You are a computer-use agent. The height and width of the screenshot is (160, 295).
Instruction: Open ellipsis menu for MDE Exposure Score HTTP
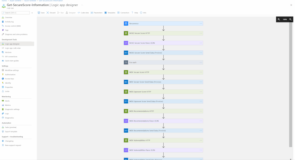(201, 92)
